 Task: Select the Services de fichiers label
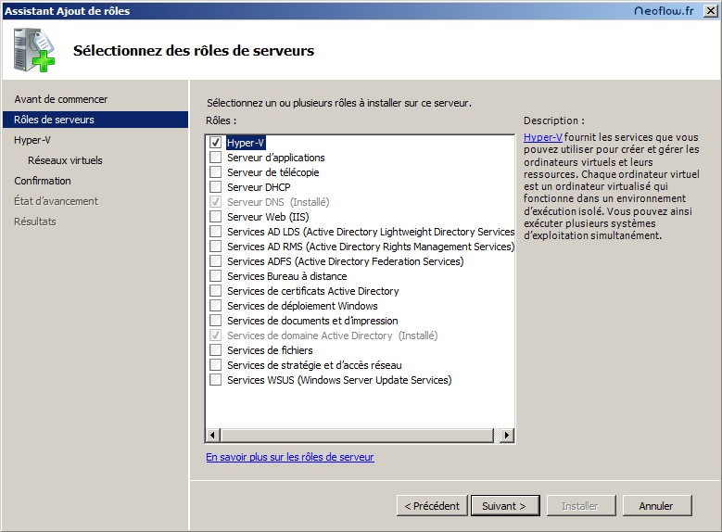pyautogui.click(x=270, y=350)
